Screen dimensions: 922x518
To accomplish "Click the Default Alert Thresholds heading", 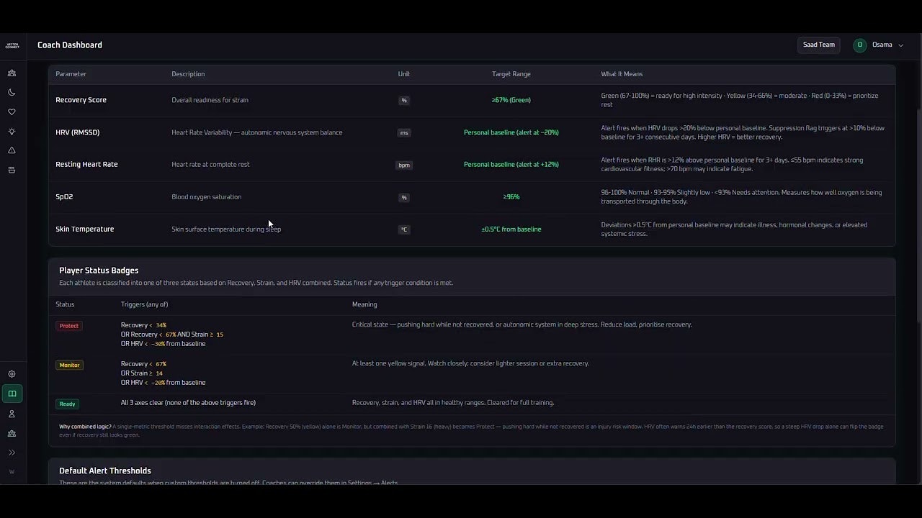I will (x=105, y=471).
